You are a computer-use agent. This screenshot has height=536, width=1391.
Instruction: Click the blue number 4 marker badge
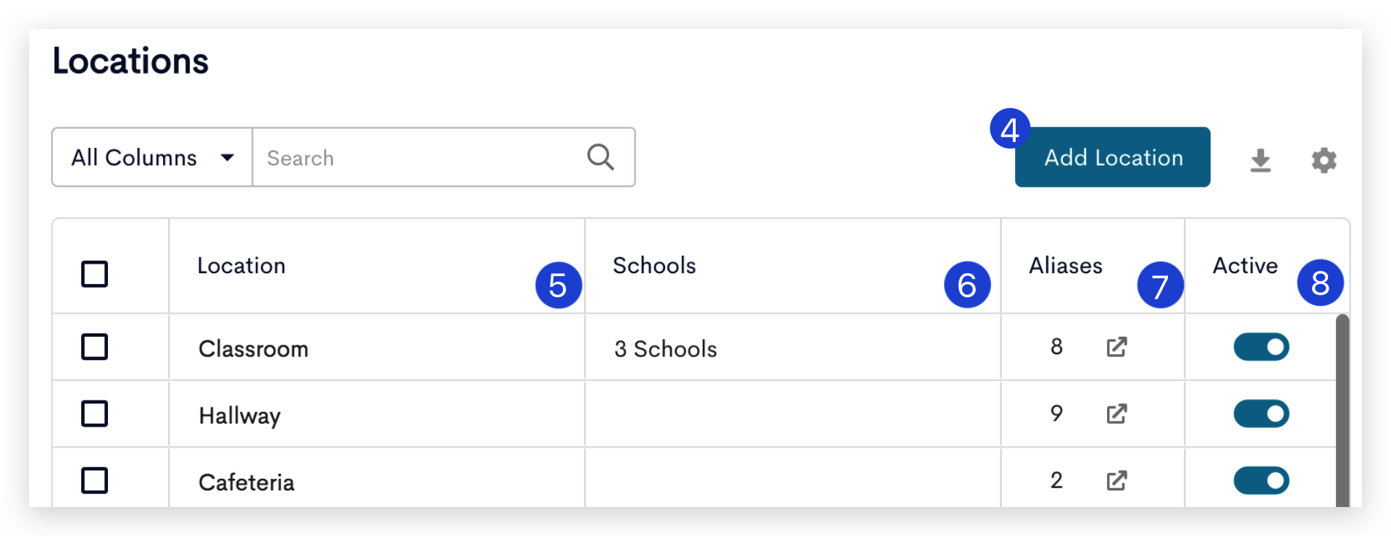point(1010,129)
